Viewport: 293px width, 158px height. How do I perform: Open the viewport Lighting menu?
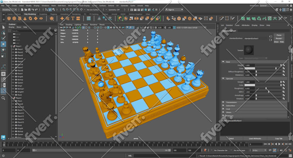(78, 25)
